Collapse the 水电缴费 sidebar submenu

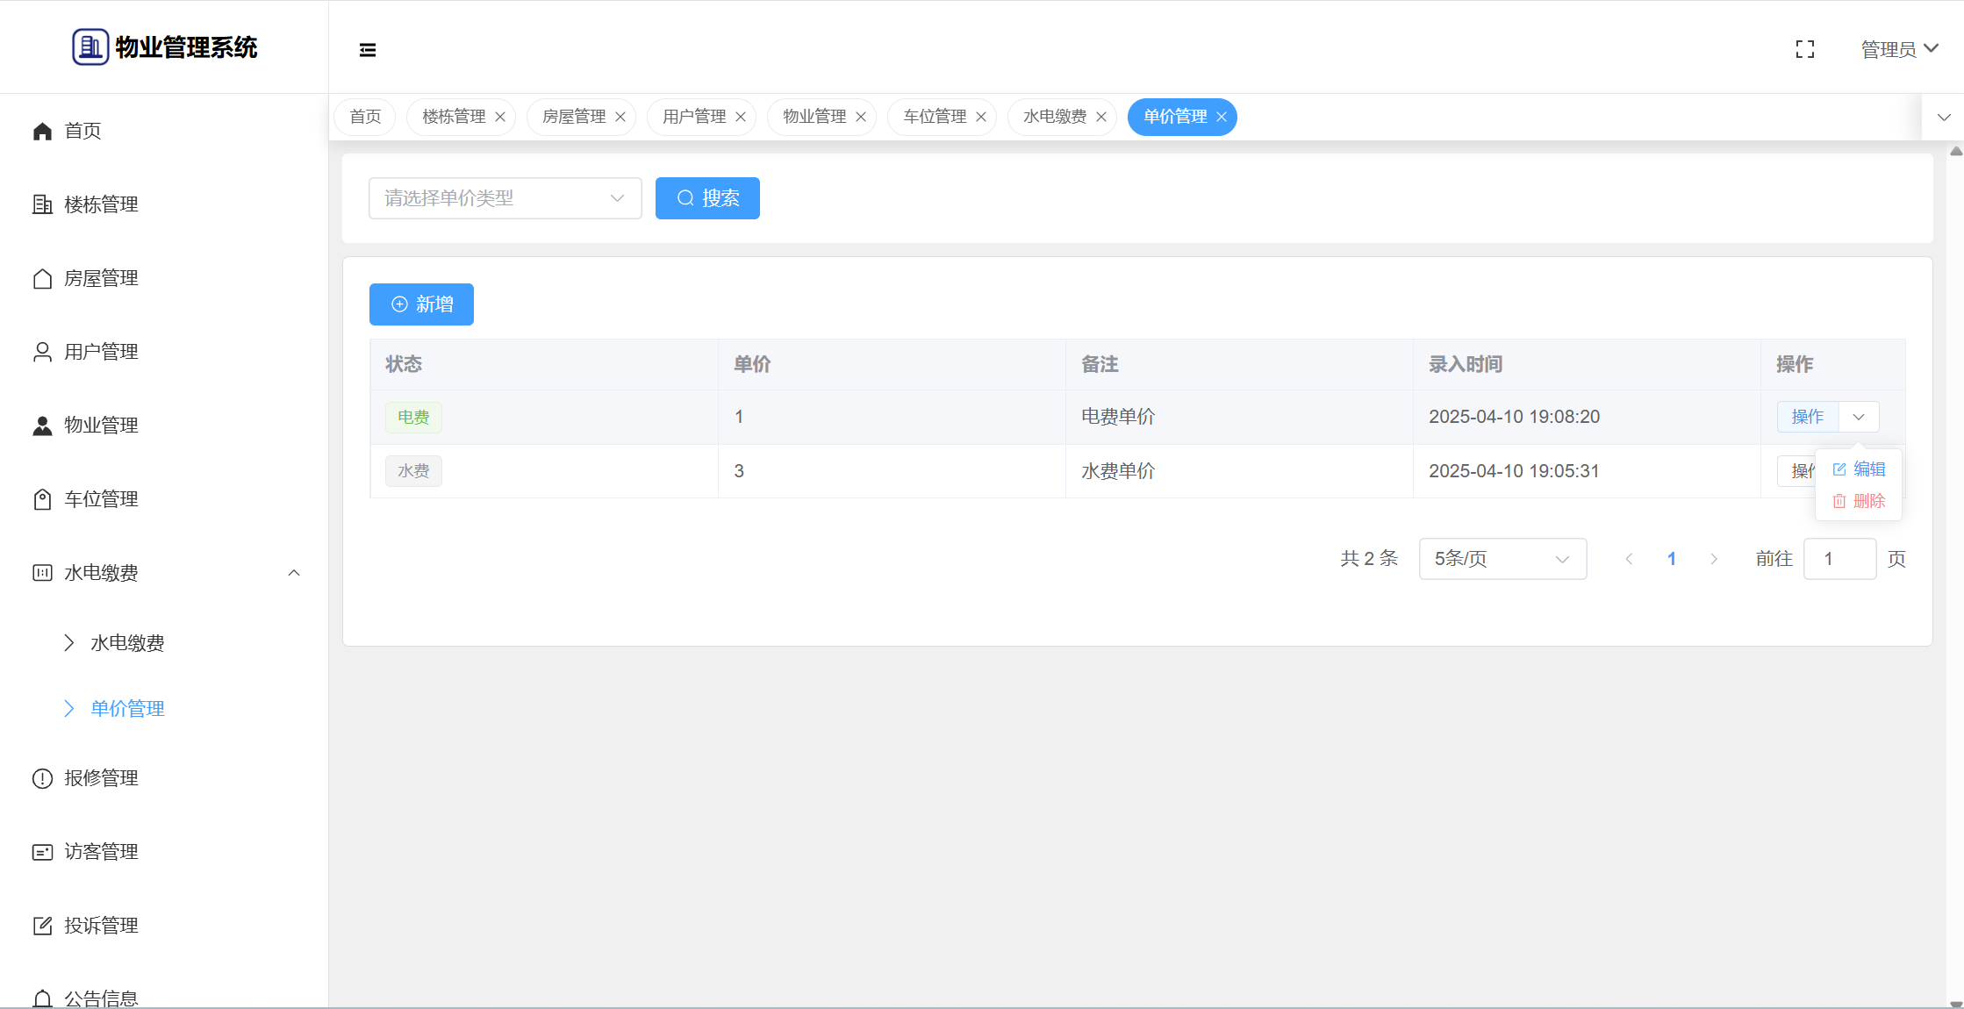pos(294,573)
